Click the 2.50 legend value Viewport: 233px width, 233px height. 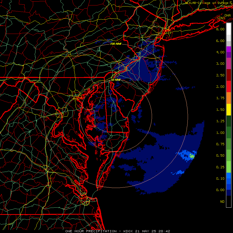[x=220, y=75]
